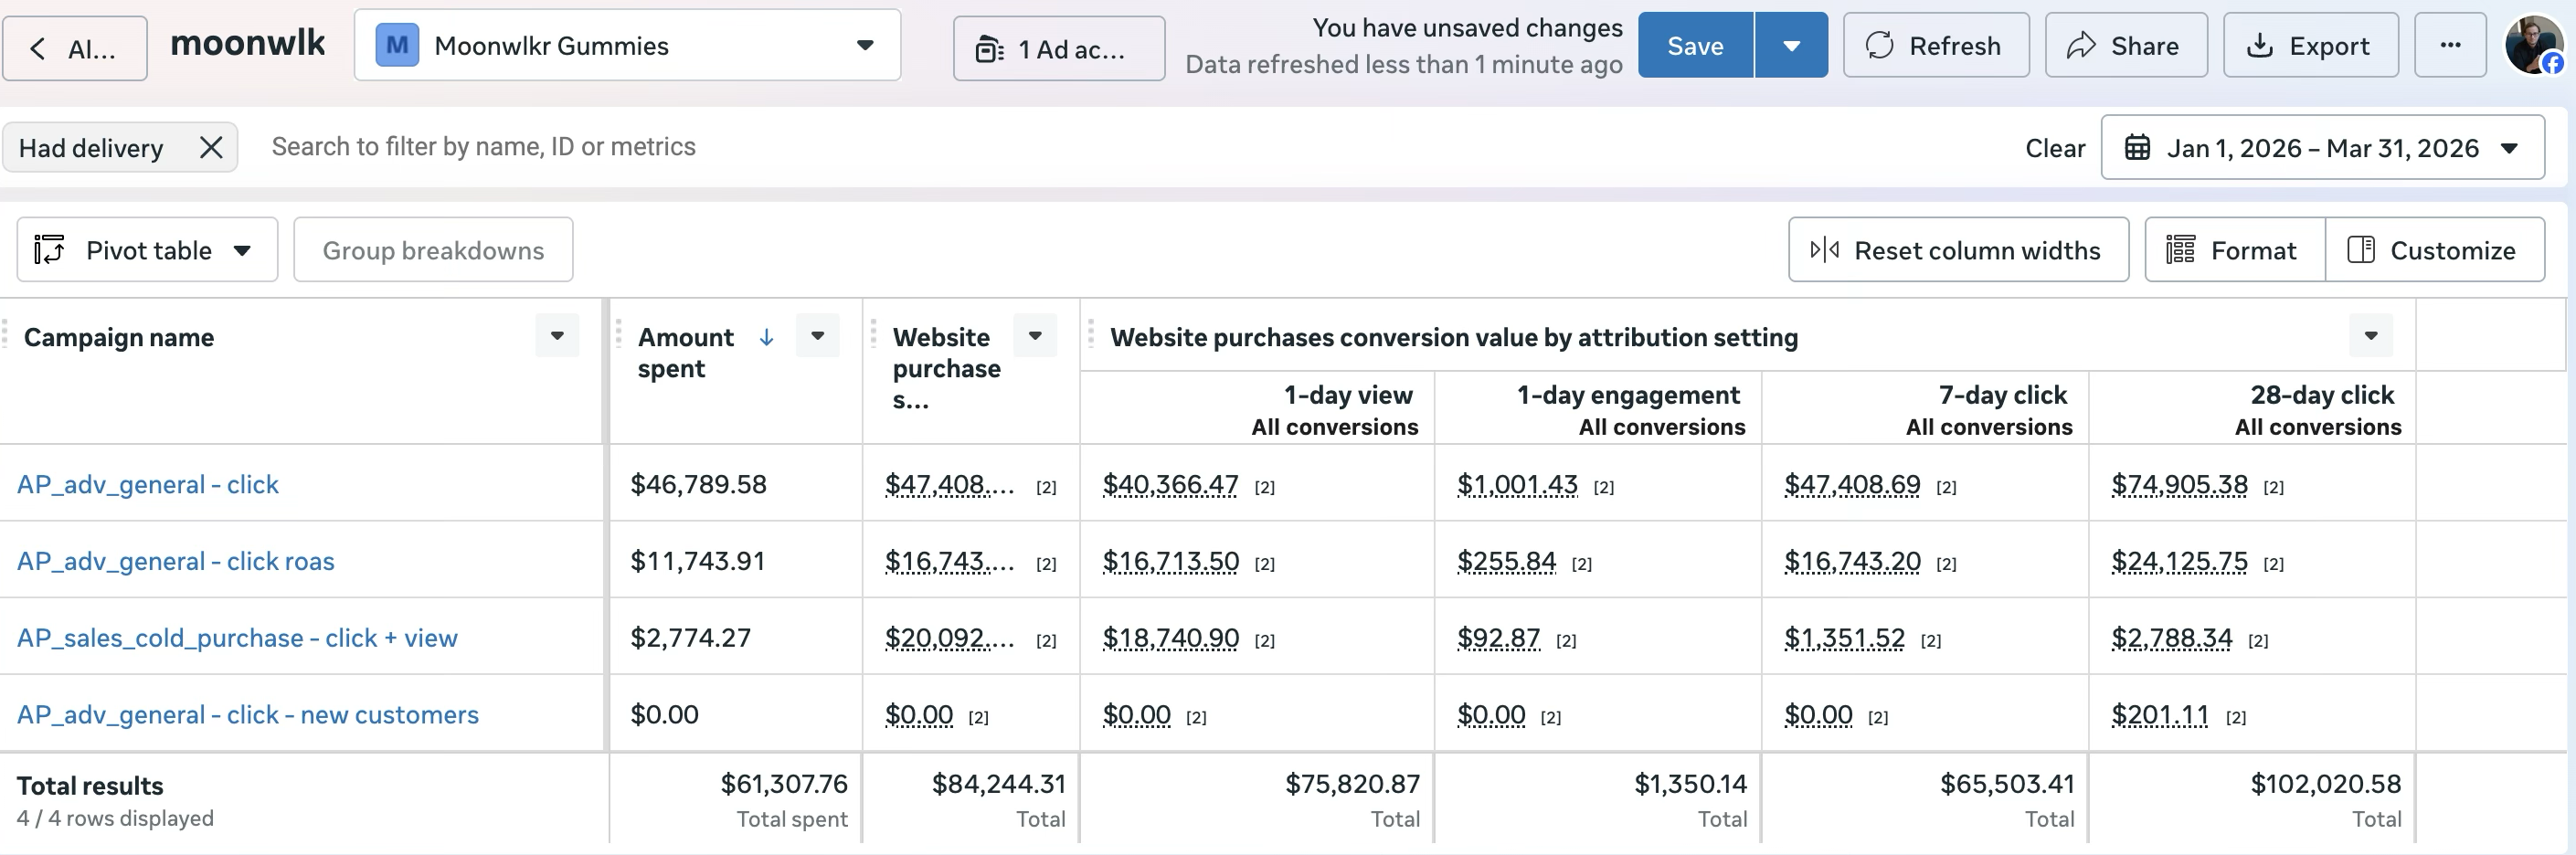Viewport: 2576px width, 855px height.
Task: Click the $2,788.34 28-day click value
Action: pos(2171,639)
